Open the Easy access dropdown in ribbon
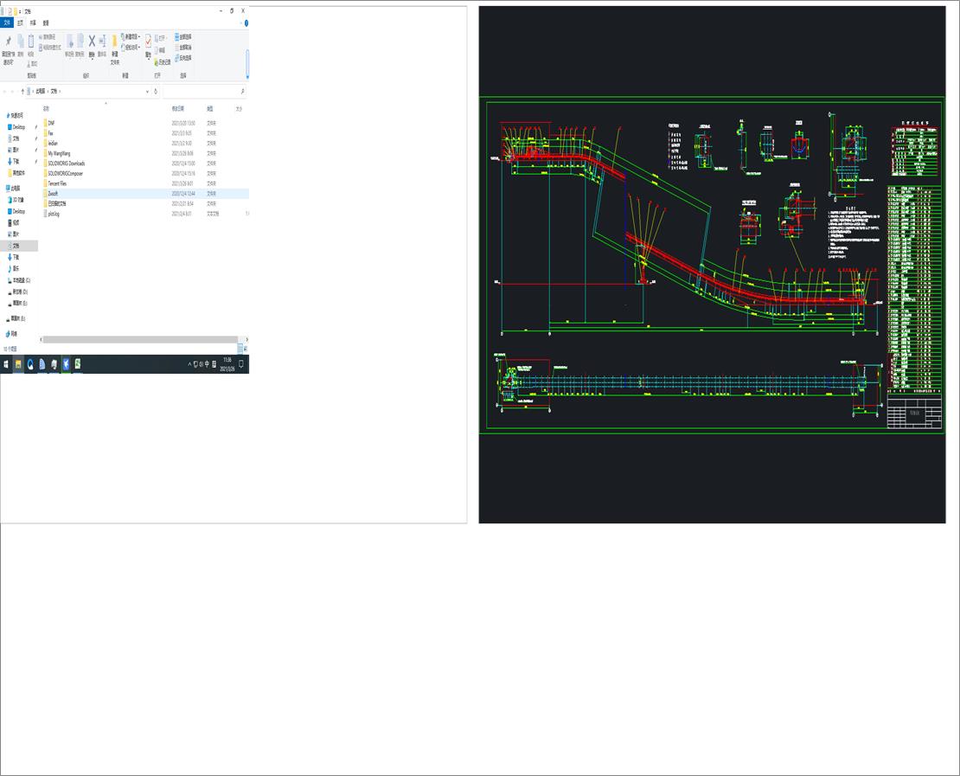 point(131,48)
